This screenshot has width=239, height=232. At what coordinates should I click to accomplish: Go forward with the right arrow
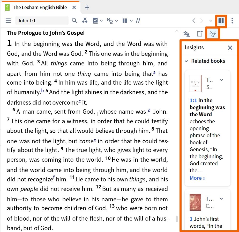click(201, 21)
